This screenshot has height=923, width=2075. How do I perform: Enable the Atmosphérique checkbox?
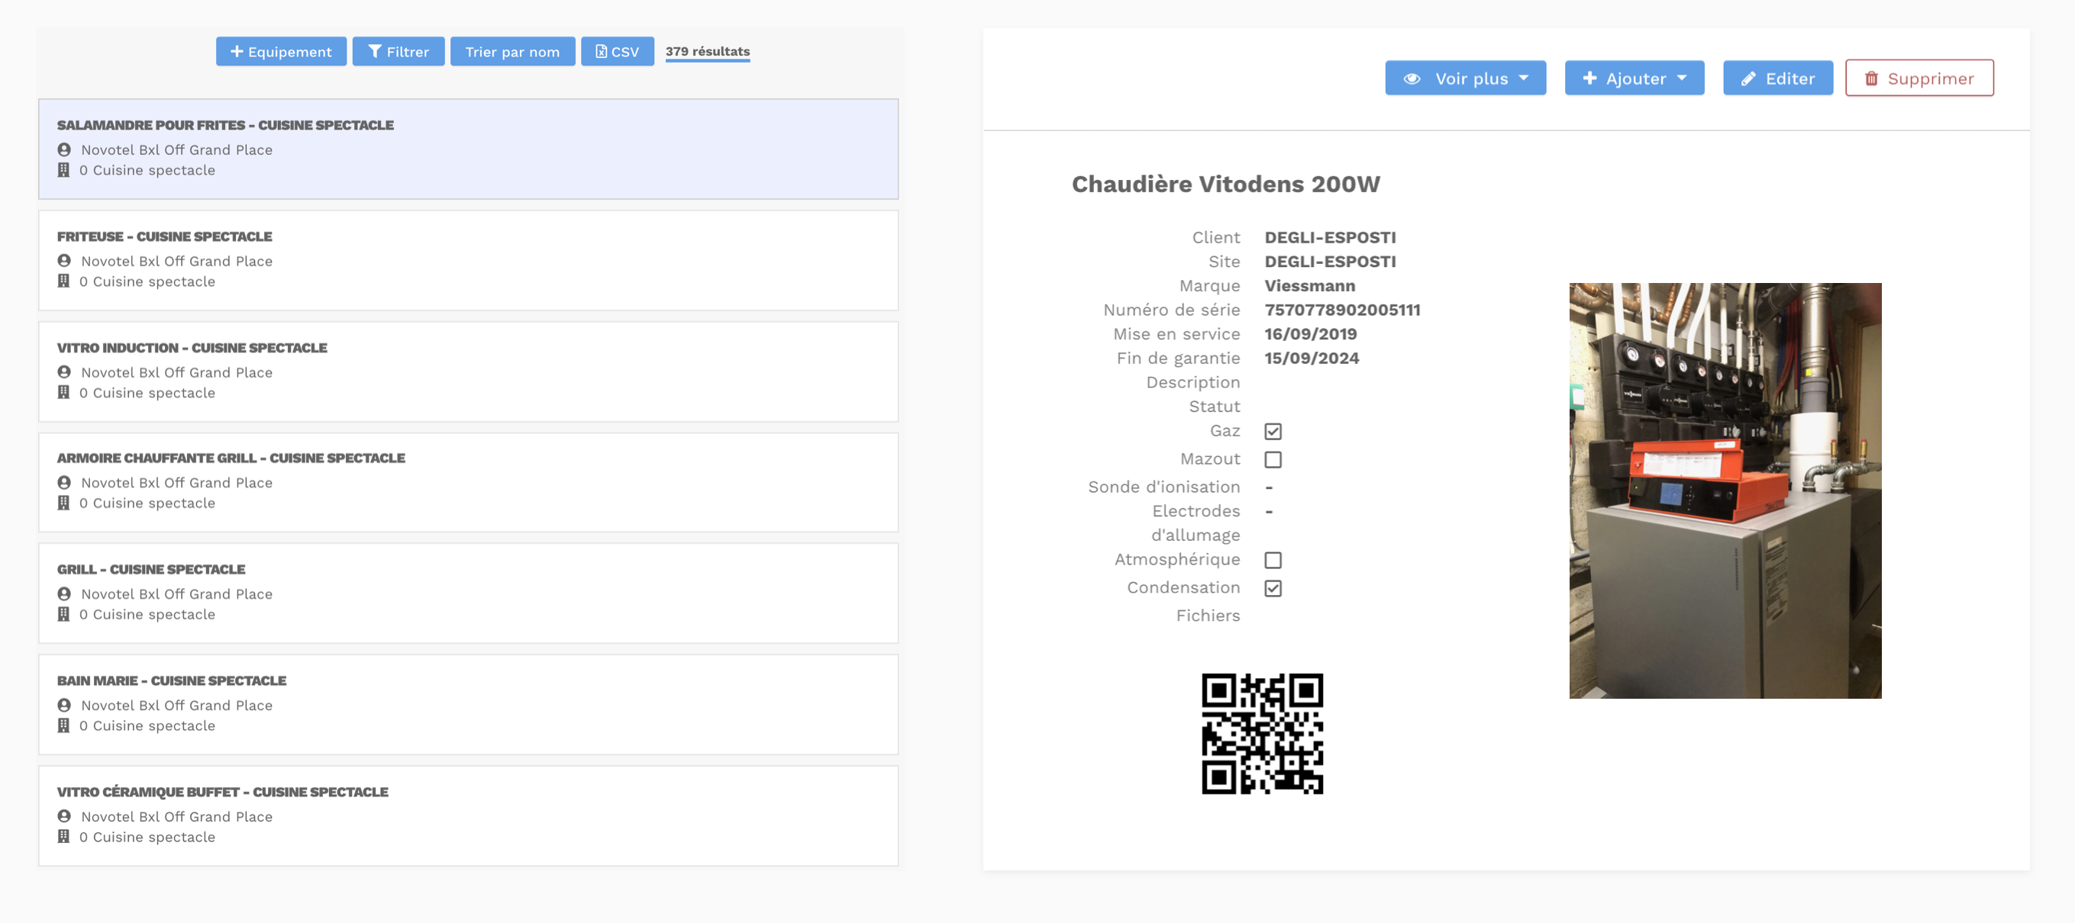tap(1273, 560)
